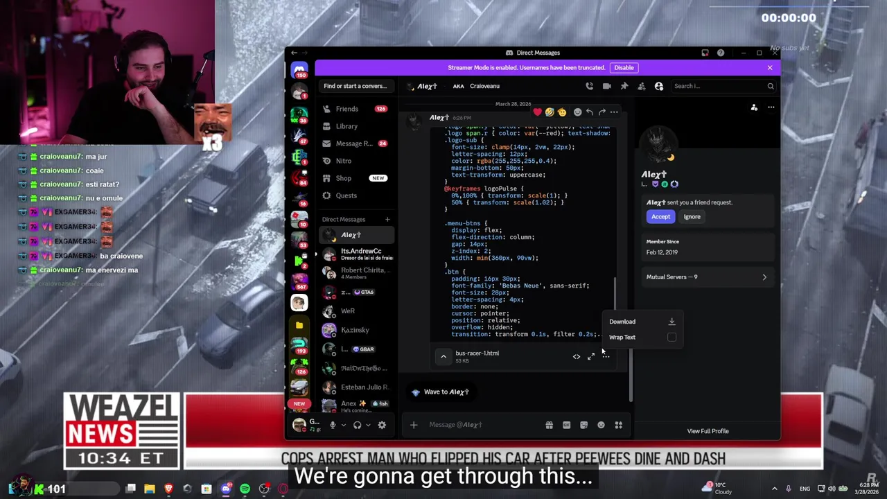887x499 pixels.
Task: Focus the Discord search field
Action: (x=723, y=86)
